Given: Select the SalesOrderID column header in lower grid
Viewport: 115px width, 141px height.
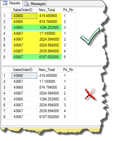Looking at the screenshot, I should [24, 70].
